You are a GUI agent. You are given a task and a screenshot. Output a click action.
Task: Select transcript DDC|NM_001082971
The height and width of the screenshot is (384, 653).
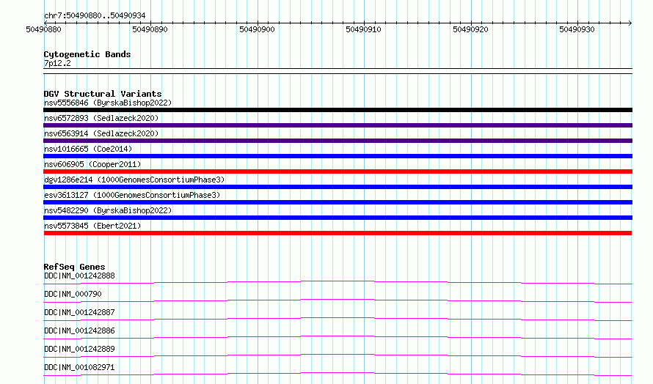click(x=79, y=367)
